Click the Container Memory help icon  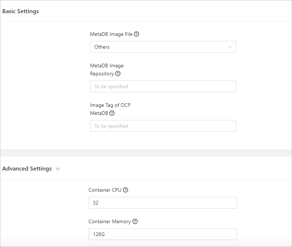135,221
